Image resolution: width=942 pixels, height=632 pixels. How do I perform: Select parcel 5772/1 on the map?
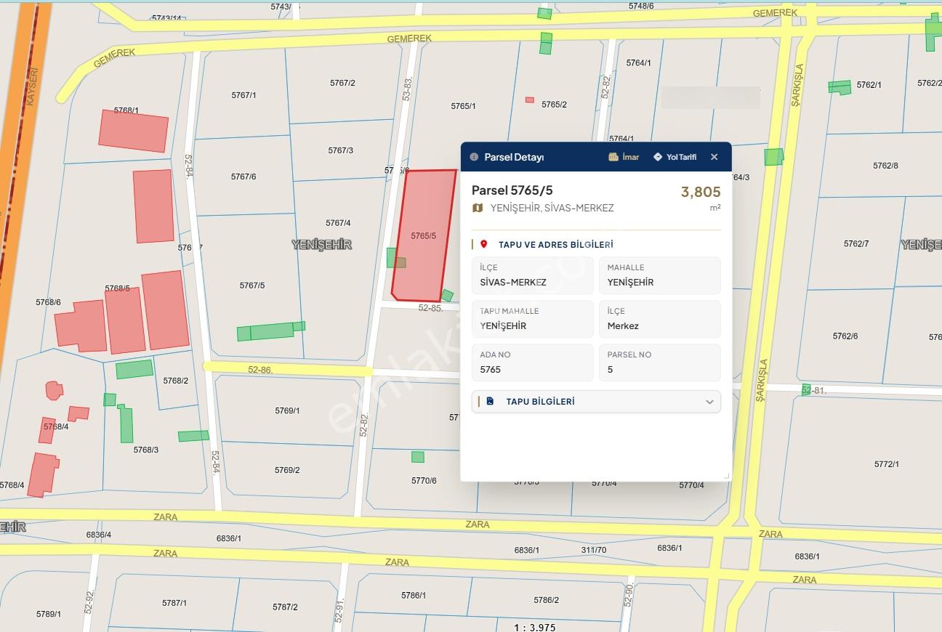tap(887, 464)
